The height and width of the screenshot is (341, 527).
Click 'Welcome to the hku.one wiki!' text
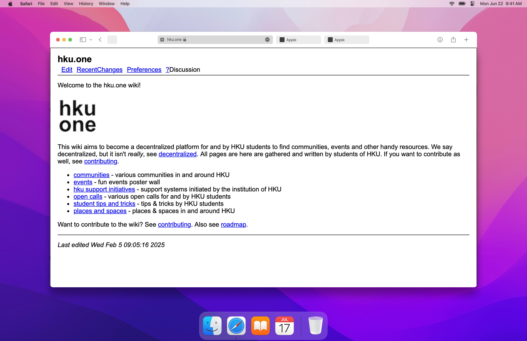point(99,85)
